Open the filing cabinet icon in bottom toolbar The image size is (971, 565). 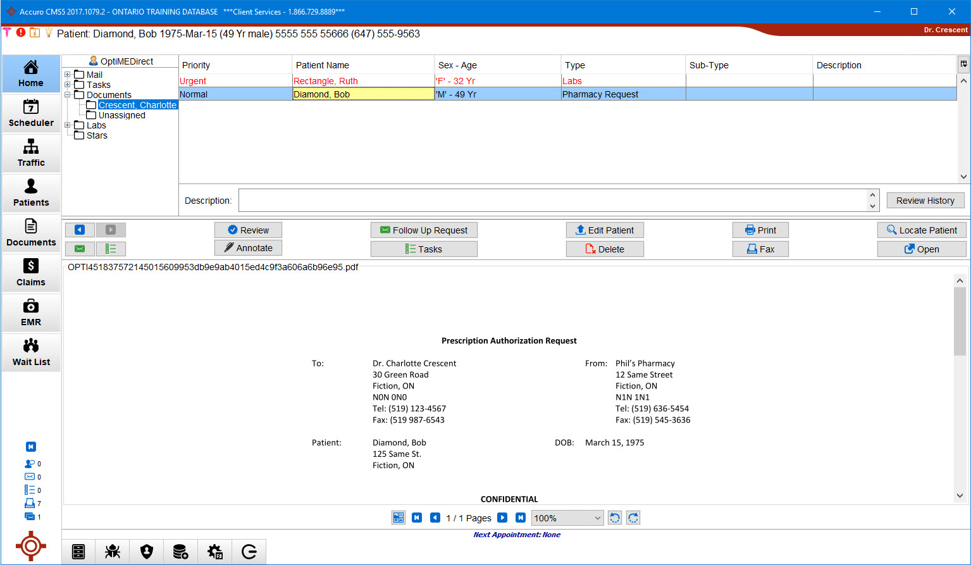click(x=78, y=552)
